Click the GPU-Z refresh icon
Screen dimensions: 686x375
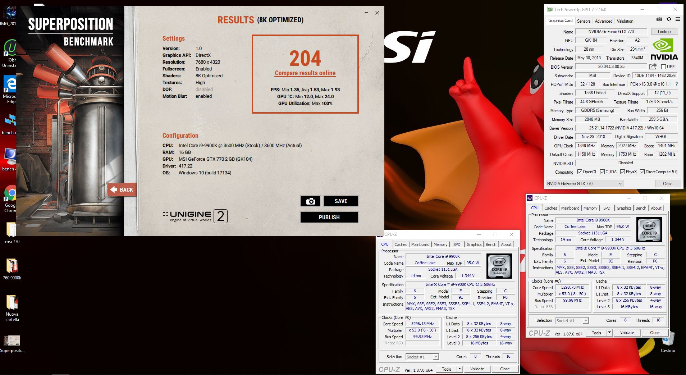coord(669,19)
